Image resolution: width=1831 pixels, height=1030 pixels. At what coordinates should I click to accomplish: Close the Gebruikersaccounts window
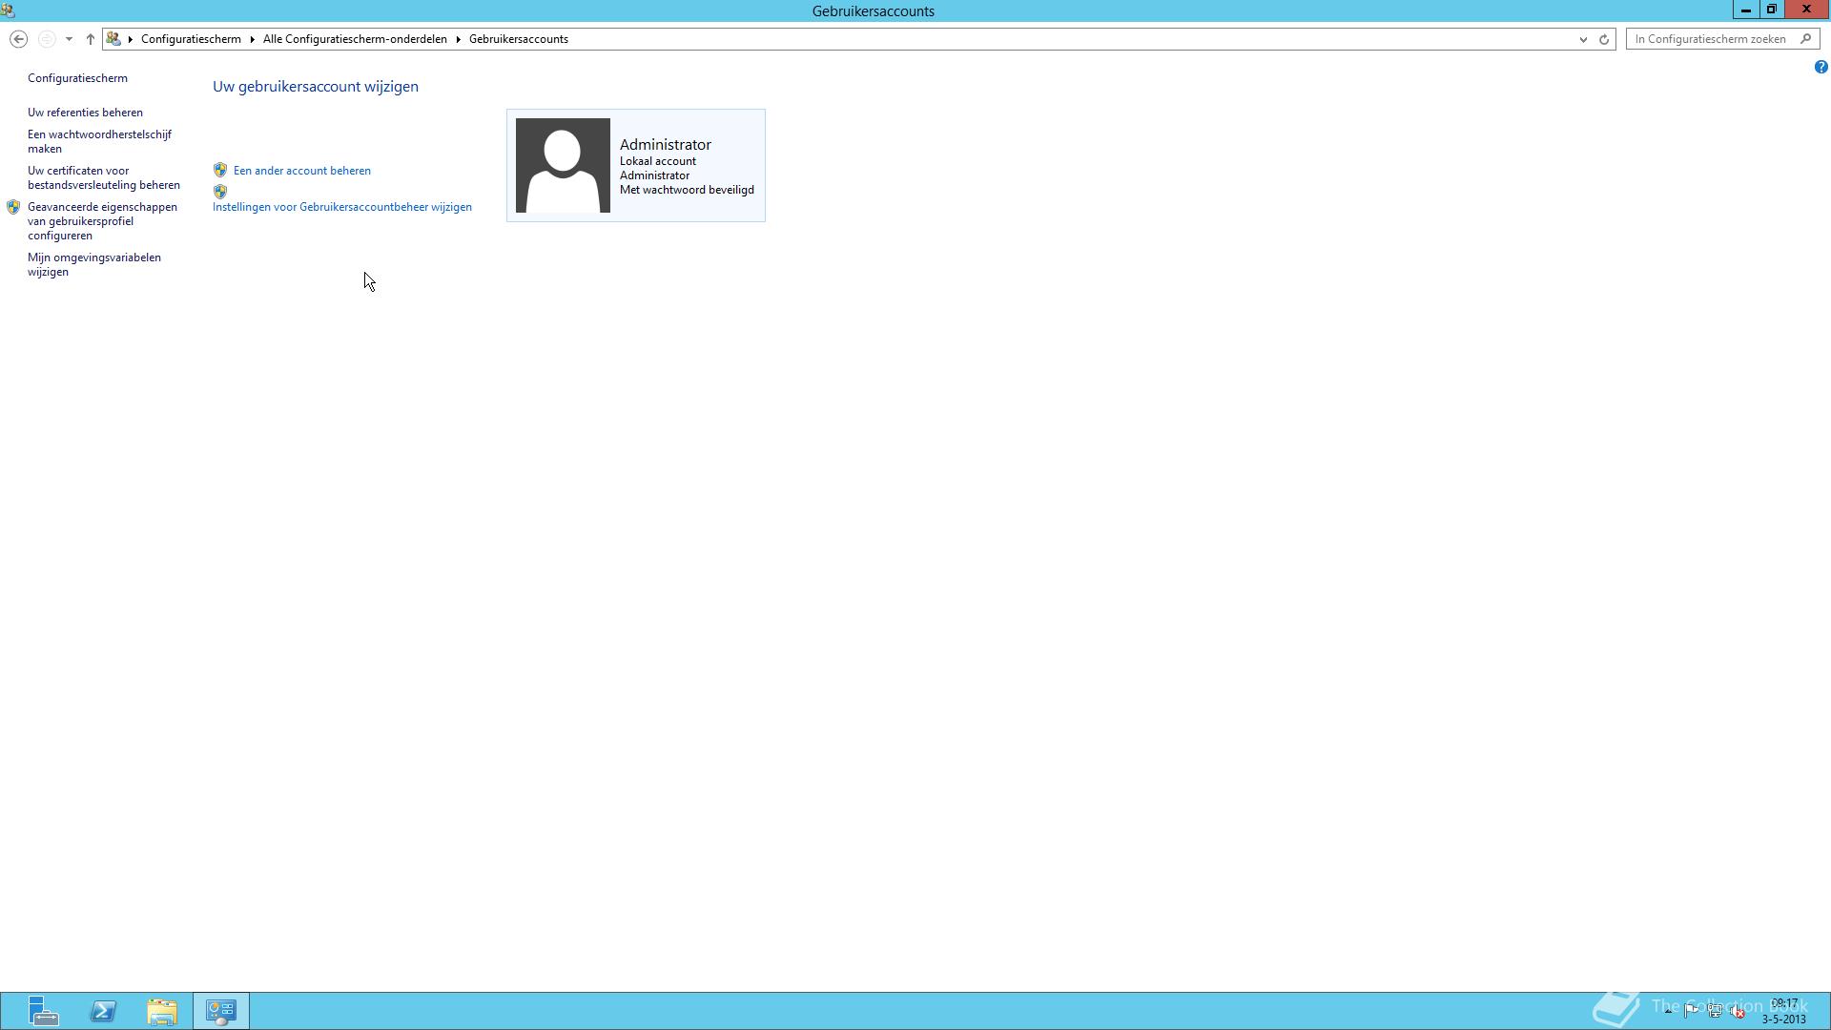point(1806,10)
